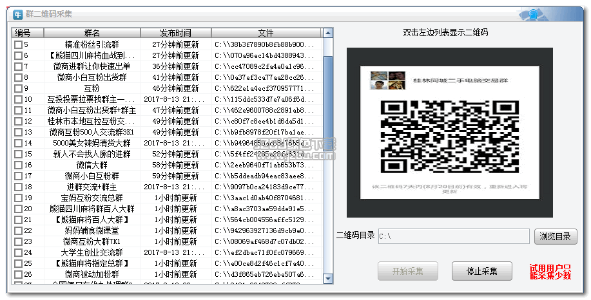Click file path starting C:\\070a96ec14bd

tap(265, 56)
